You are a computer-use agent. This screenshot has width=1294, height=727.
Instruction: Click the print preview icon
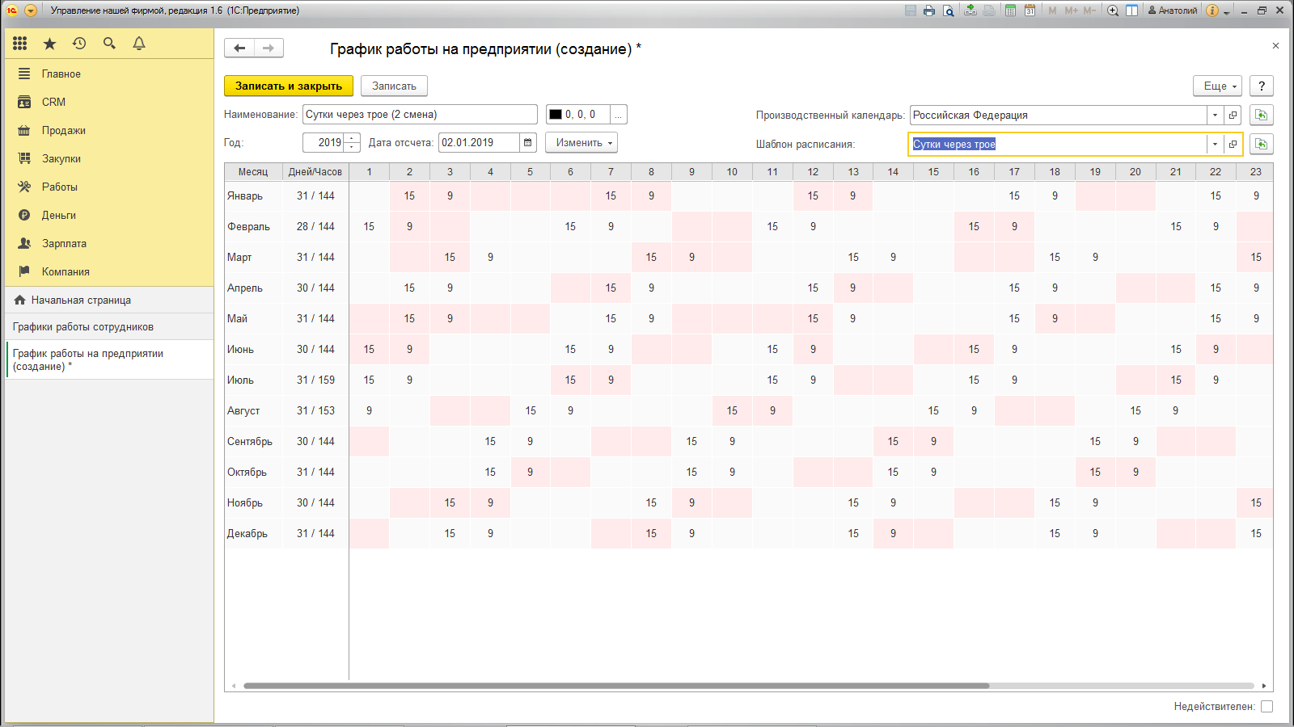(949, 11)
